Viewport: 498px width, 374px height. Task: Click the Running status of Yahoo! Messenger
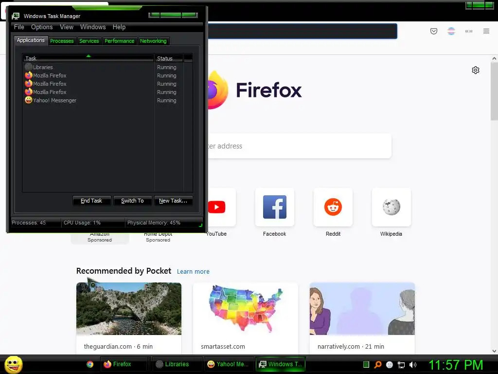[x=166, y=100]
